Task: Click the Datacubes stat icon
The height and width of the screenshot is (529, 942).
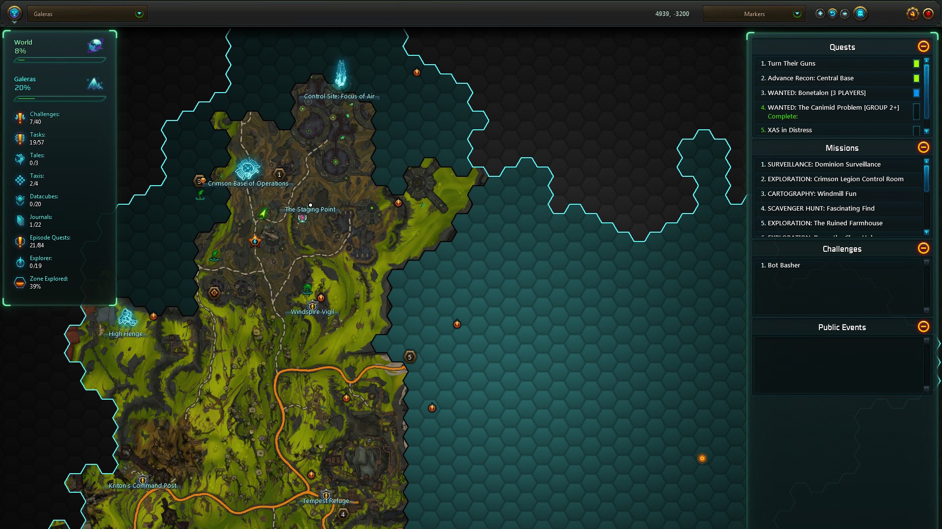Action: [x=20, y=200]
